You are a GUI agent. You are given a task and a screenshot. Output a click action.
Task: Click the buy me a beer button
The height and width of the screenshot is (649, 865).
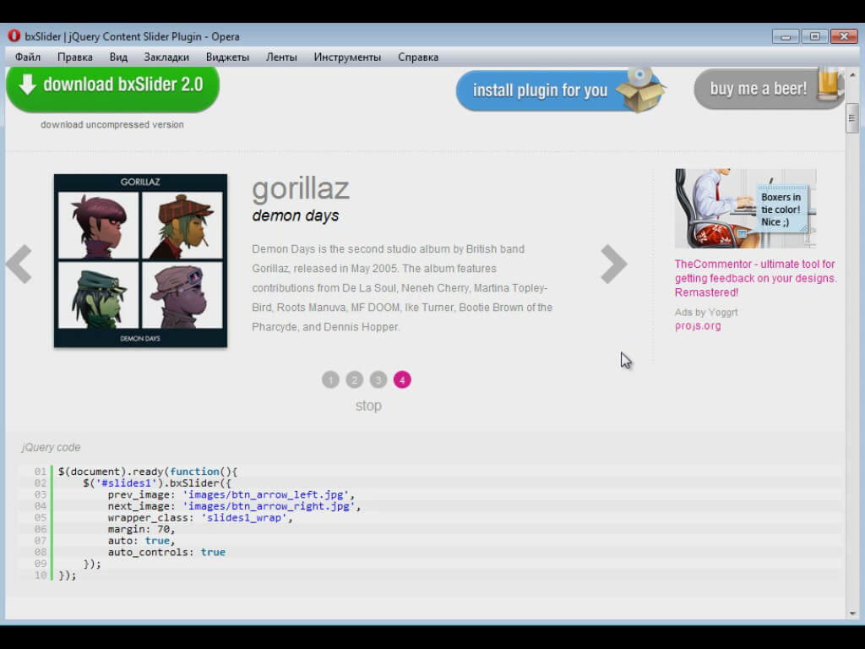(769, 88)
